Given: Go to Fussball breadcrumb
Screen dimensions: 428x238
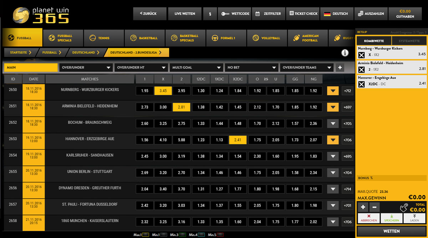Looking at the screenshot, I should click(52, 52).
